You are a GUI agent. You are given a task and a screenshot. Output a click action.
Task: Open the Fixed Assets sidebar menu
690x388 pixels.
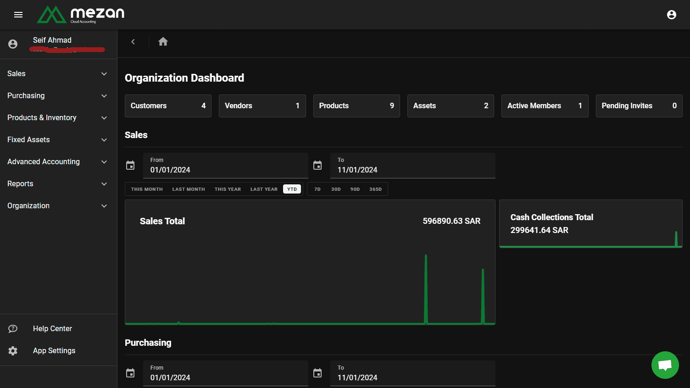click(58, 140)
